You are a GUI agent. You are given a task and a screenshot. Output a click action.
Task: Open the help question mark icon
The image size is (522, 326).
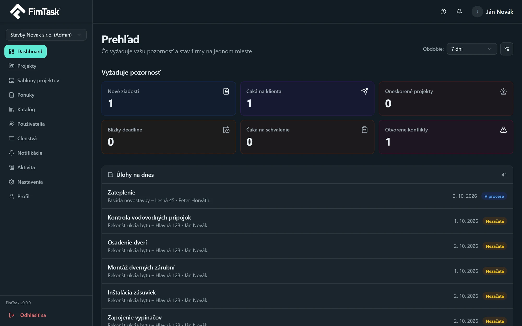[443, 12]
